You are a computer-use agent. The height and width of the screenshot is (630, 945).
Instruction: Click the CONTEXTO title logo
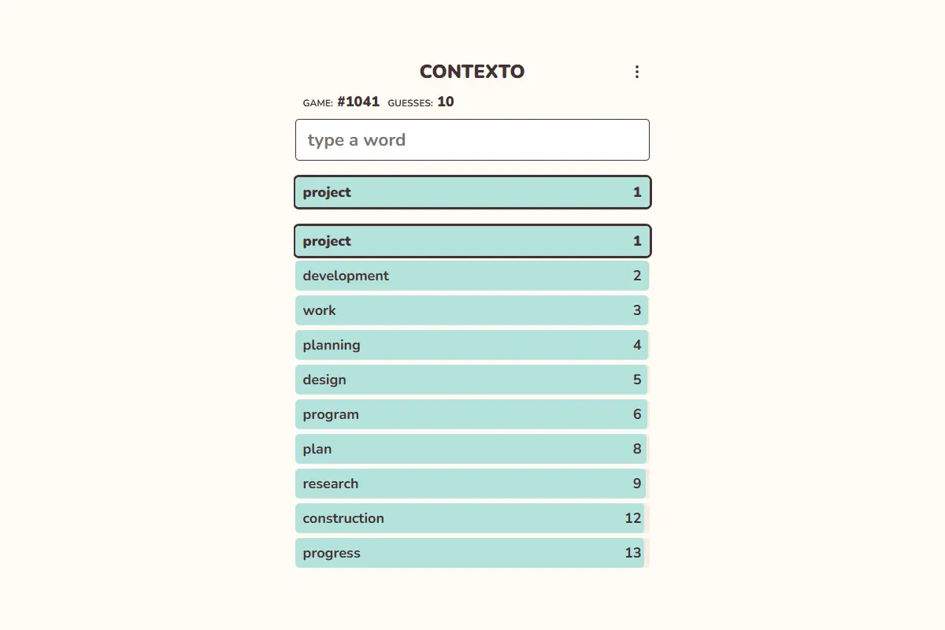471,71
